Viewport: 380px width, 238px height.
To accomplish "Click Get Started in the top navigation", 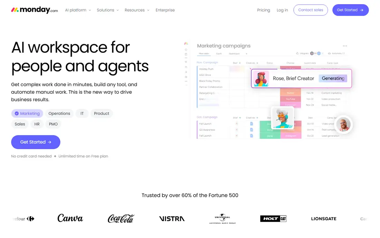I will click(x=350, y=10).
